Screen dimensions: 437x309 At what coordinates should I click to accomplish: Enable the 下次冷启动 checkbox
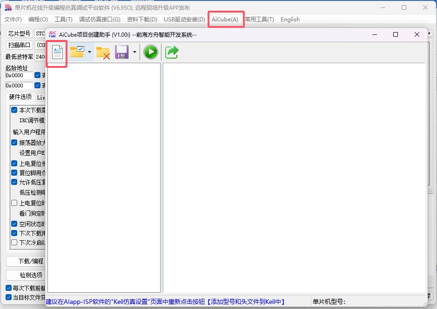[14, 243]
